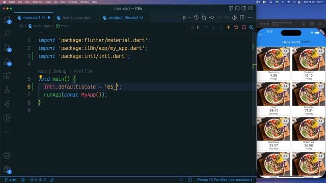The width and height of the screenshot is (326, 183).
Task: Open the Terminal menu in menu bar
Action: 72,2
